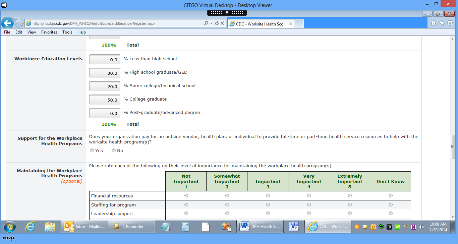Click the Some college/technical school percent field
This screenshot has height=244, width=458.
coord(105,86)
